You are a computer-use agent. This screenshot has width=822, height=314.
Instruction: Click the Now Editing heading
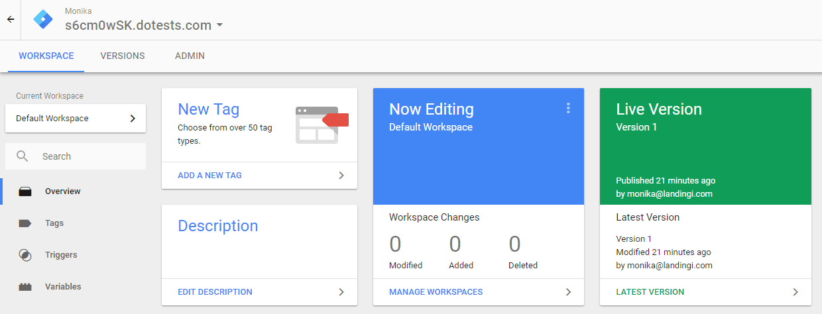432,109
